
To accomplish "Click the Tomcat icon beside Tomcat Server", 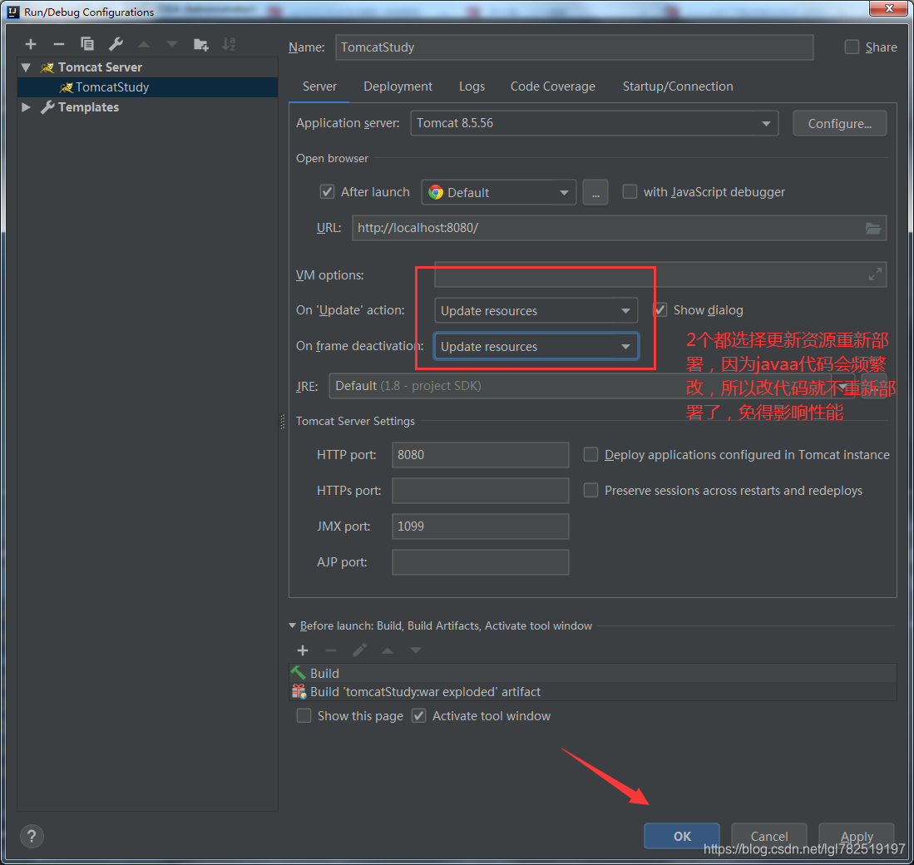I will coord(47,67).
